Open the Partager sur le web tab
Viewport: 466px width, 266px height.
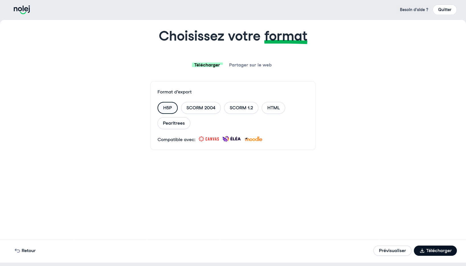[x=250, y=65]
